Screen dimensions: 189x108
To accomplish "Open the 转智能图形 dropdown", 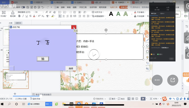I will tap(99, 16).
